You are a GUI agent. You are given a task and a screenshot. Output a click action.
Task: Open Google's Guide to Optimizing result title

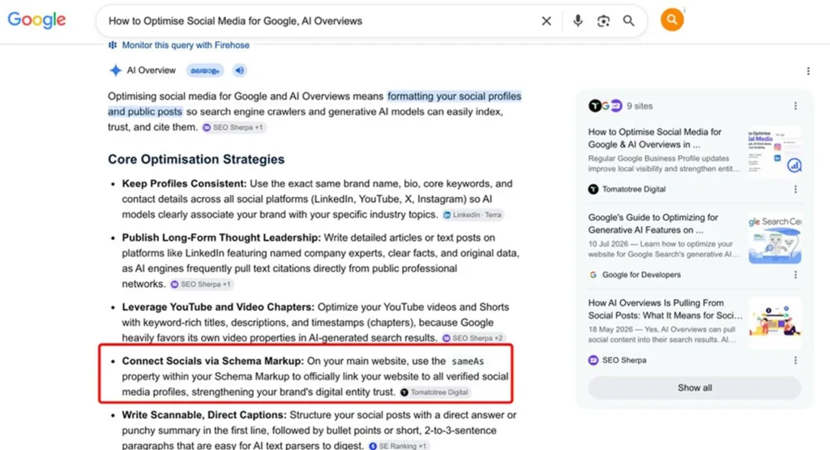pyautogui.click(x=653, y=224)
